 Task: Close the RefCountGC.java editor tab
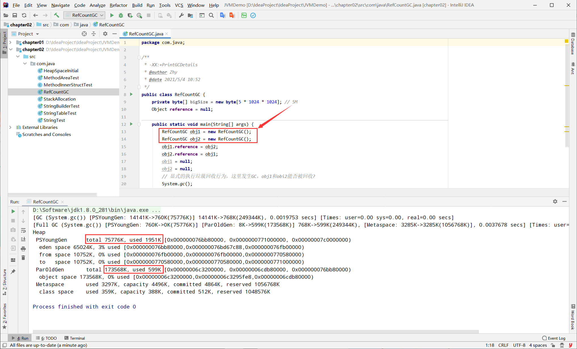pos(167,34)
